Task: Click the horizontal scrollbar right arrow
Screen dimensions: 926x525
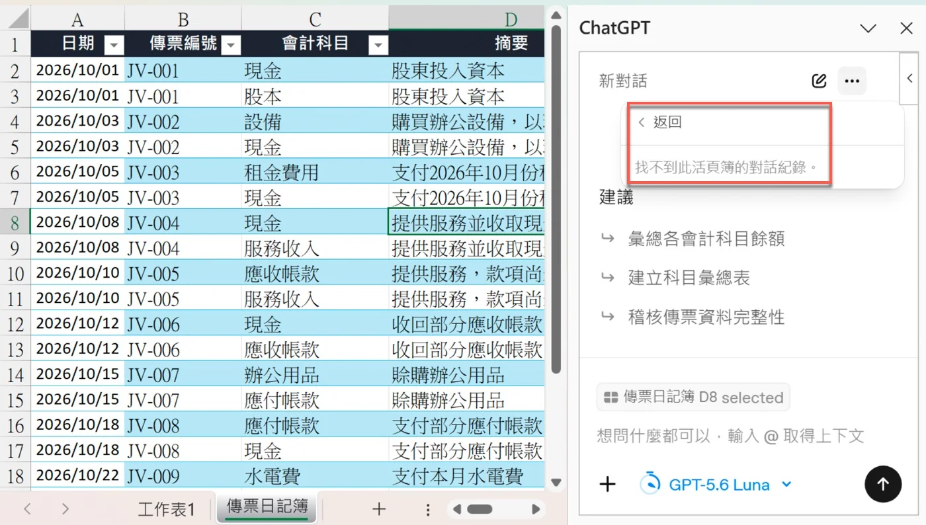Action: [536, 509]
